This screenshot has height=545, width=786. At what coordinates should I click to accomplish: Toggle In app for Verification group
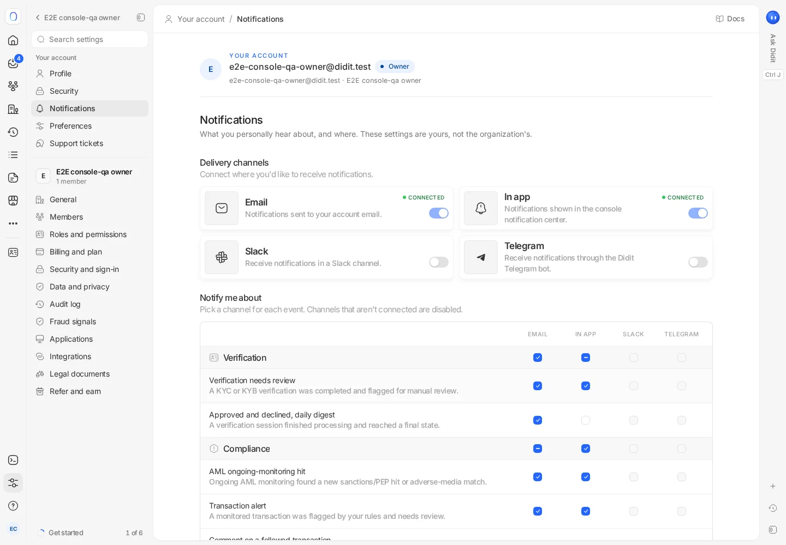[586, 358]
